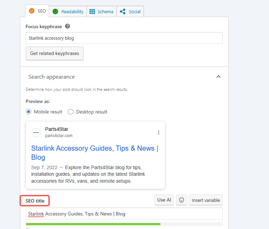Open the SEO tab
Screen dimensions: 269x229
[37, 11]
